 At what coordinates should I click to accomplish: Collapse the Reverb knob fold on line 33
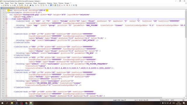coord(6,79)
